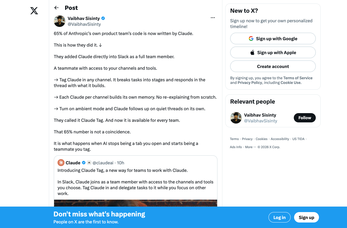Open Vaibhav Sisinty's avatar under Relevant people
Image resolution: width=347 pixels, height=228 pixels.
pos(236,118)
